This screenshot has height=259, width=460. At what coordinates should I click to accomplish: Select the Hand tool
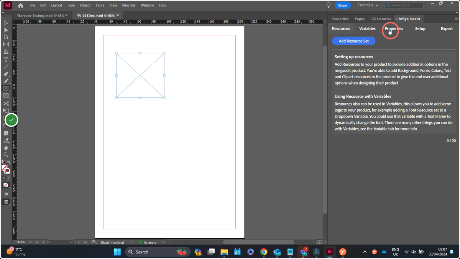click(6, 148)
